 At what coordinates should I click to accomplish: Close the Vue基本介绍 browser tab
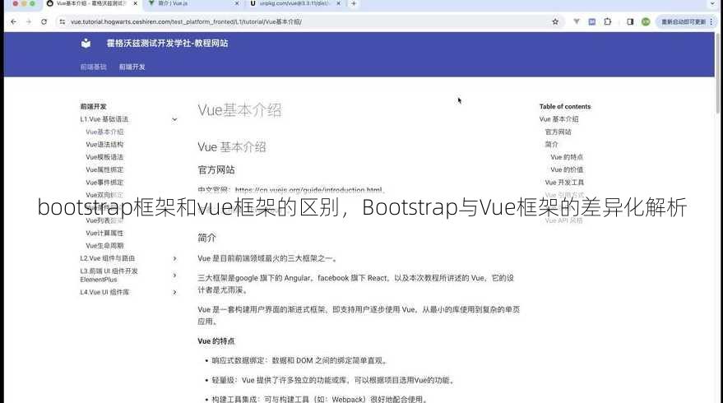point(135,3)
